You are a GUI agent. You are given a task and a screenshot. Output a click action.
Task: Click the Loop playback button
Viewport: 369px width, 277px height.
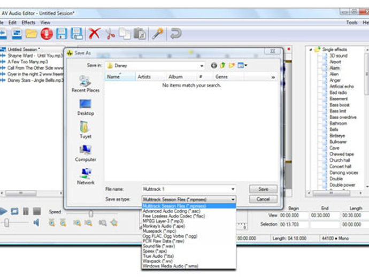pos(14,211)
